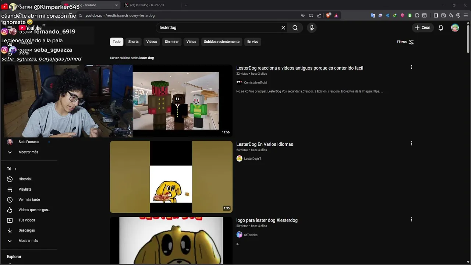Viewport: 471px width, 265px height.
Task: Open the Brave Wallet icon
Action: tap(443, 15)
